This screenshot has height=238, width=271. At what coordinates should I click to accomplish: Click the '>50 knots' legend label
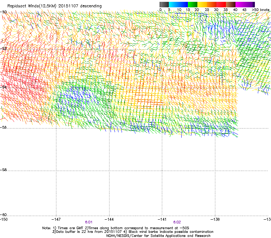260,10
